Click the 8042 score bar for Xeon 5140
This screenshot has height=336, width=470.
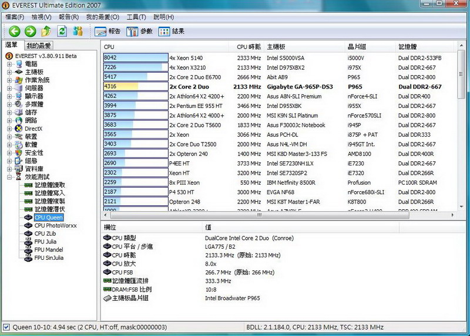tap(136, 57)
